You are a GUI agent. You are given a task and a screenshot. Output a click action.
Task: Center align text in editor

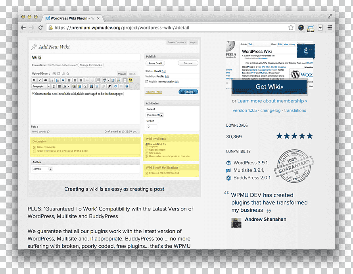[75, 80]
